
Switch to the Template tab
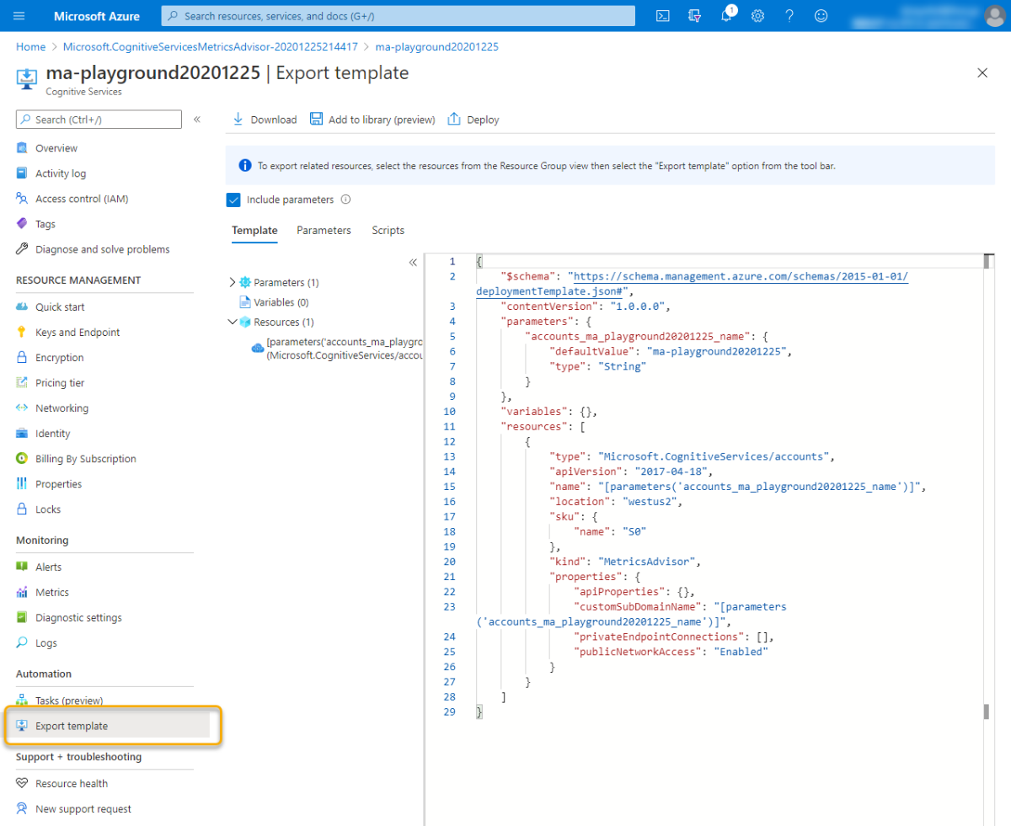tap(254, 231)
